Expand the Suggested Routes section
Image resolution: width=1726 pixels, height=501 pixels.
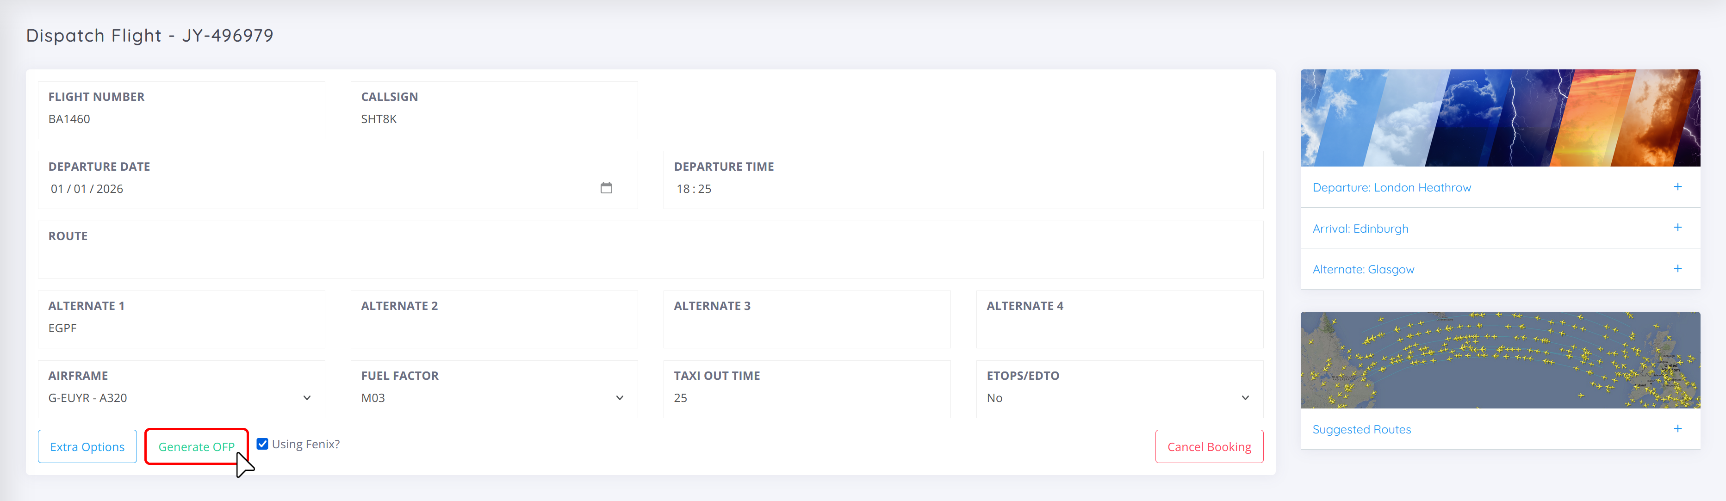pyautogui.click(x=1500, y=429)
